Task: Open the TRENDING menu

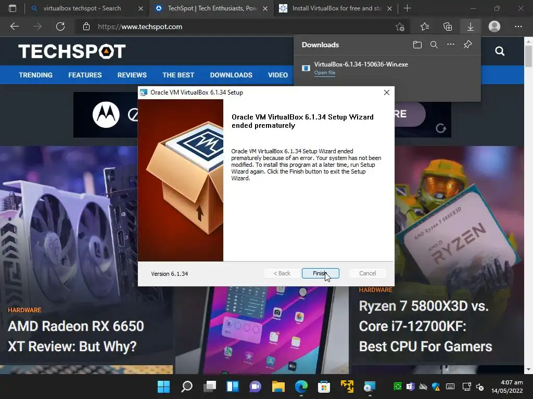Action: 36,75
